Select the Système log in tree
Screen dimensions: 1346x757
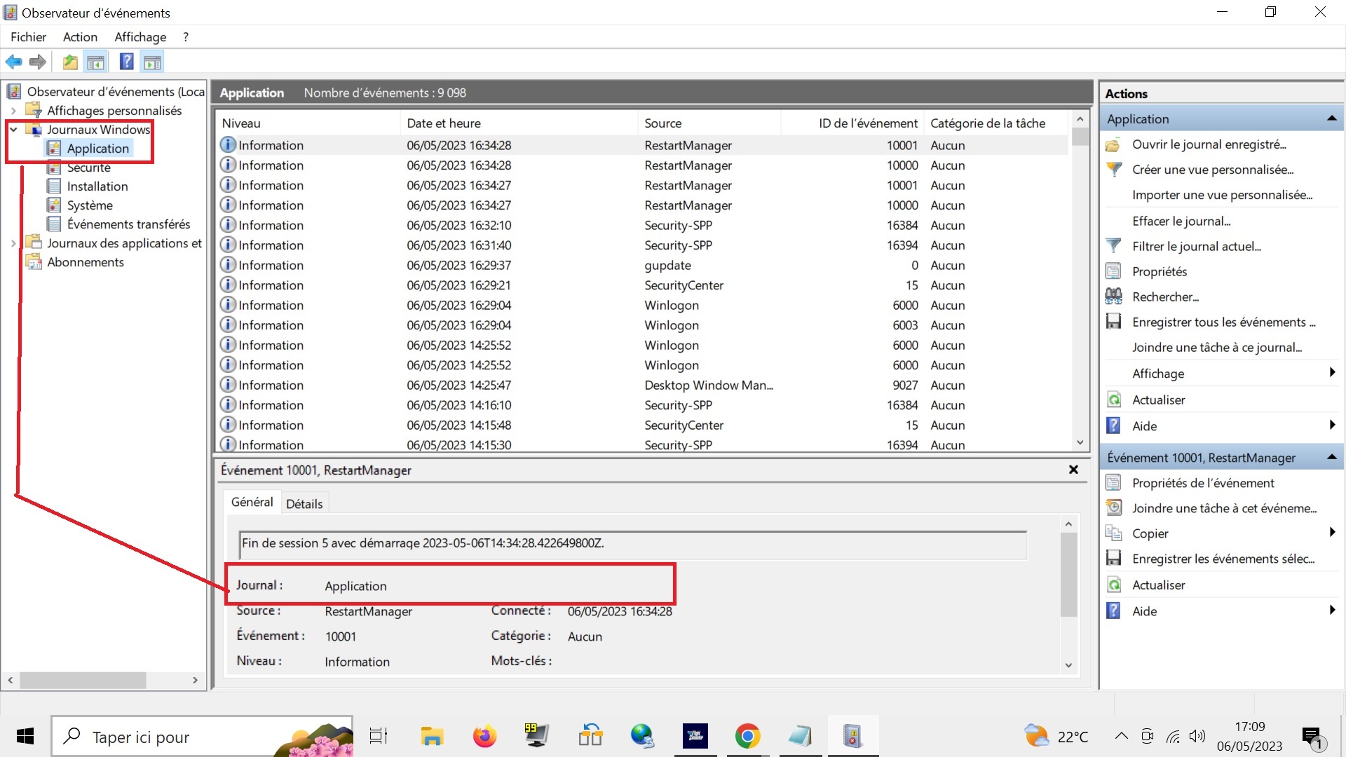[90, 205]
